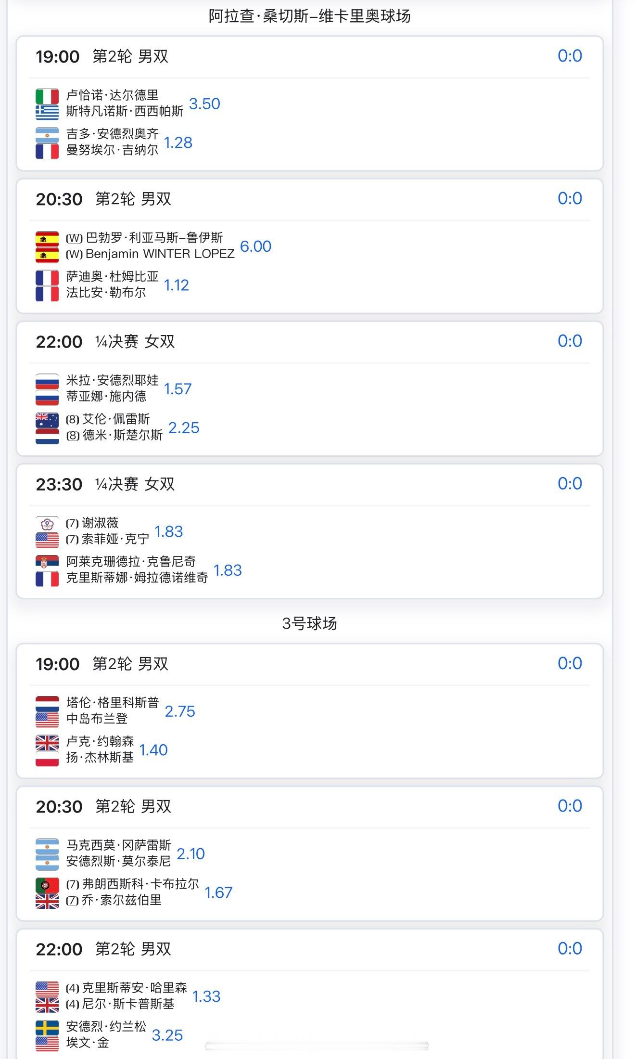Select the 2.75 odds for 格里科斯普/中岛布兰登
The height and width of the screenshot is (1059, 635).
[x=180, y=711]
